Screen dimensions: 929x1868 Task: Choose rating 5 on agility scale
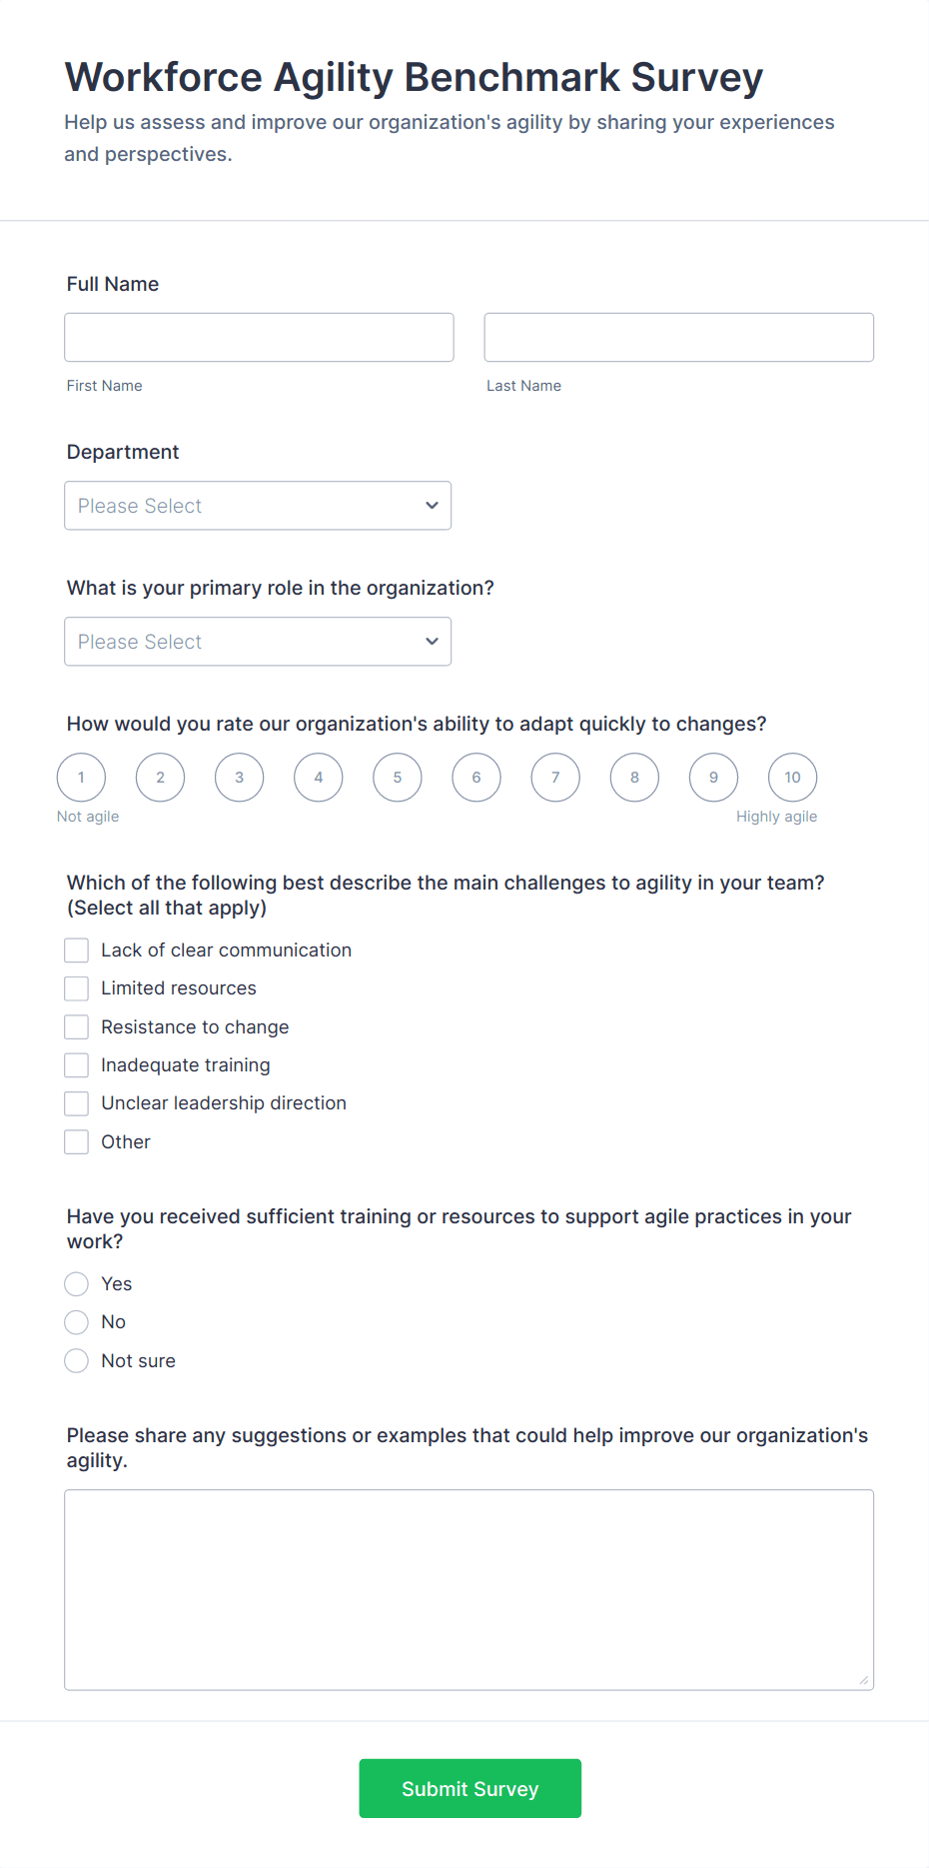click(x=398, y=778)
